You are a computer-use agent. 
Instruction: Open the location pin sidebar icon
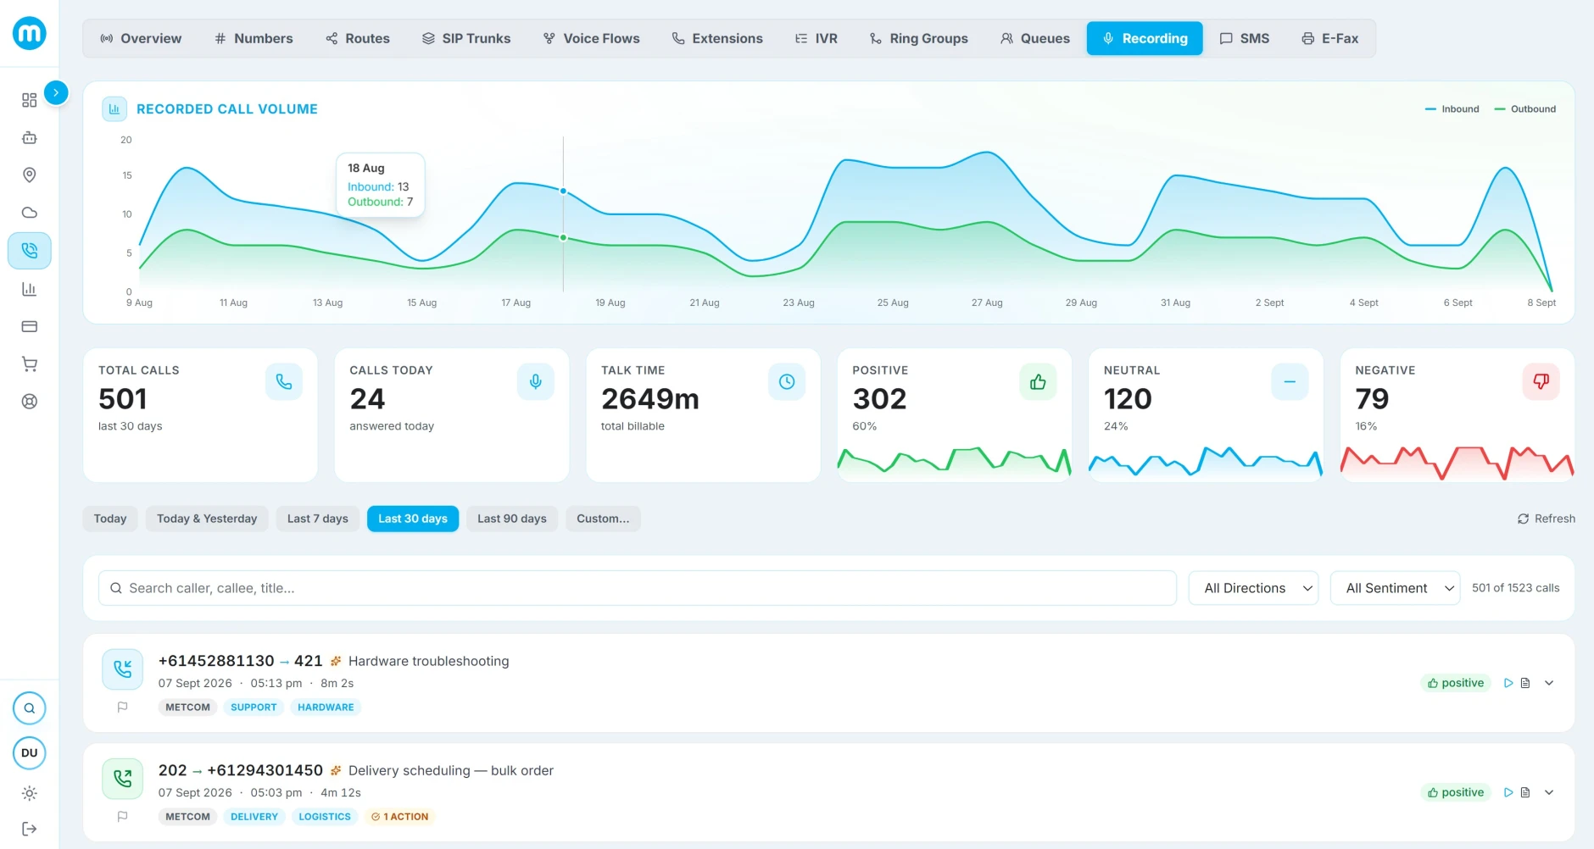(30, 175)
